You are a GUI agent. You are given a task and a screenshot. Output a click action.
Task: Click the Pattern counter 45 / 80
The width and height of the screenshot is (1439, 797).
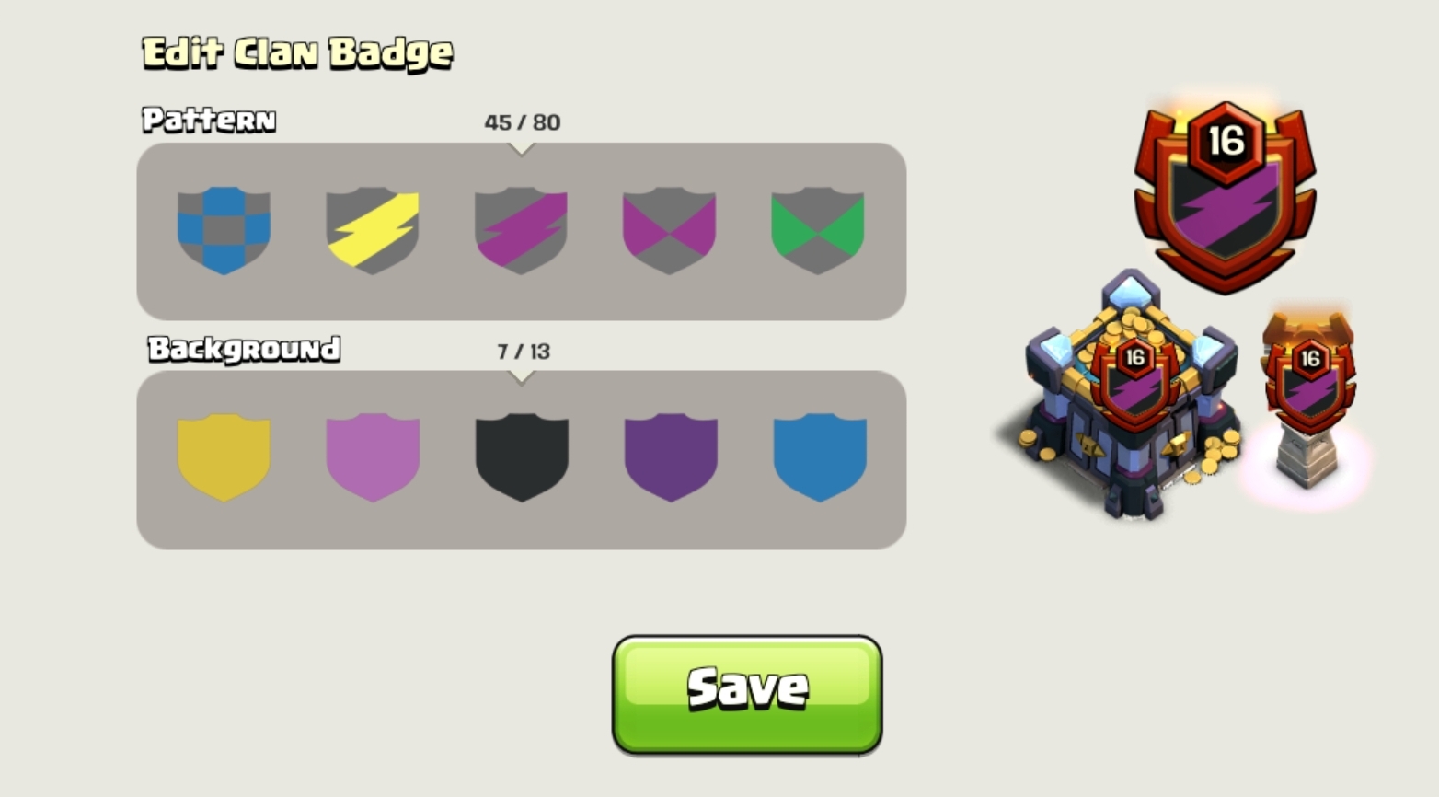(x=523, y=122)
